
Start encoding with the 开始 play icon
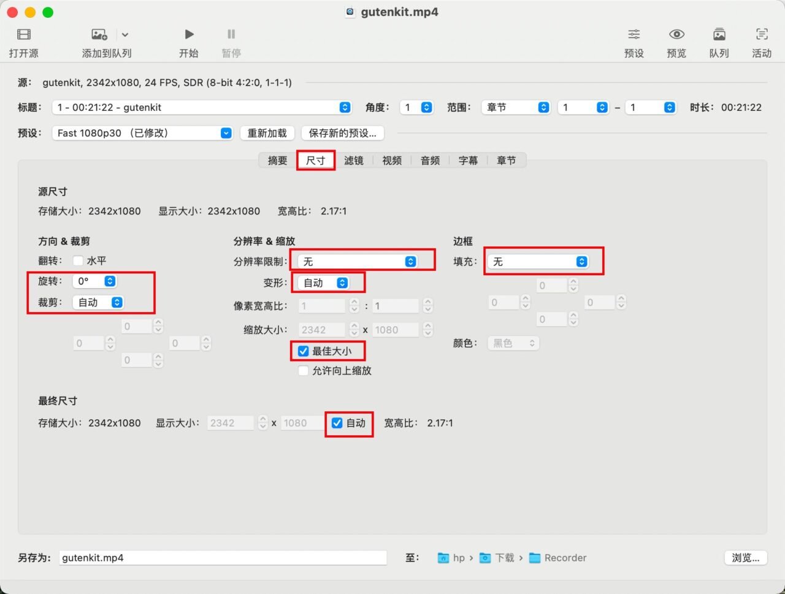point(189,34)
